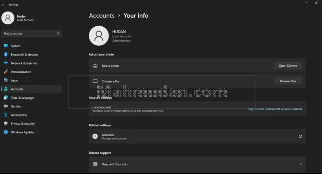Click the Personalization brush icon
This screenshot has height=174, width=322.
click(6, 72)
